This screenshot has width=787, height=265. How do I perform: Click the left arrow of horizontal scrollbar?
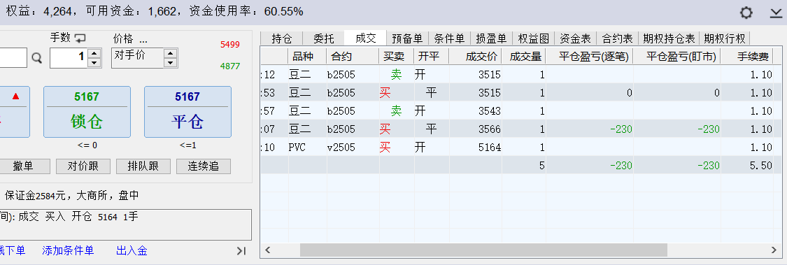coord(268,250)
